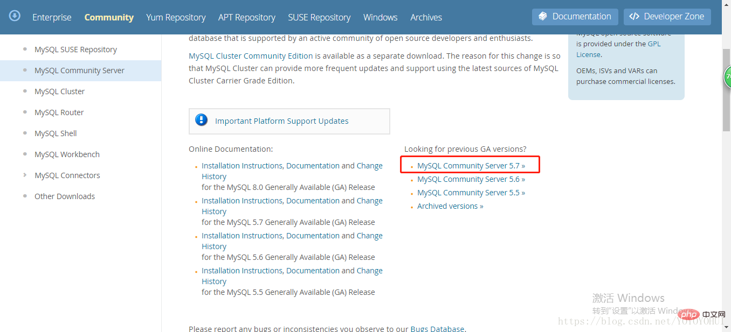Open MySQL SUSE Repository sidebar item
The width and height of the screenshot is (731, 332).
coord(75,50)
